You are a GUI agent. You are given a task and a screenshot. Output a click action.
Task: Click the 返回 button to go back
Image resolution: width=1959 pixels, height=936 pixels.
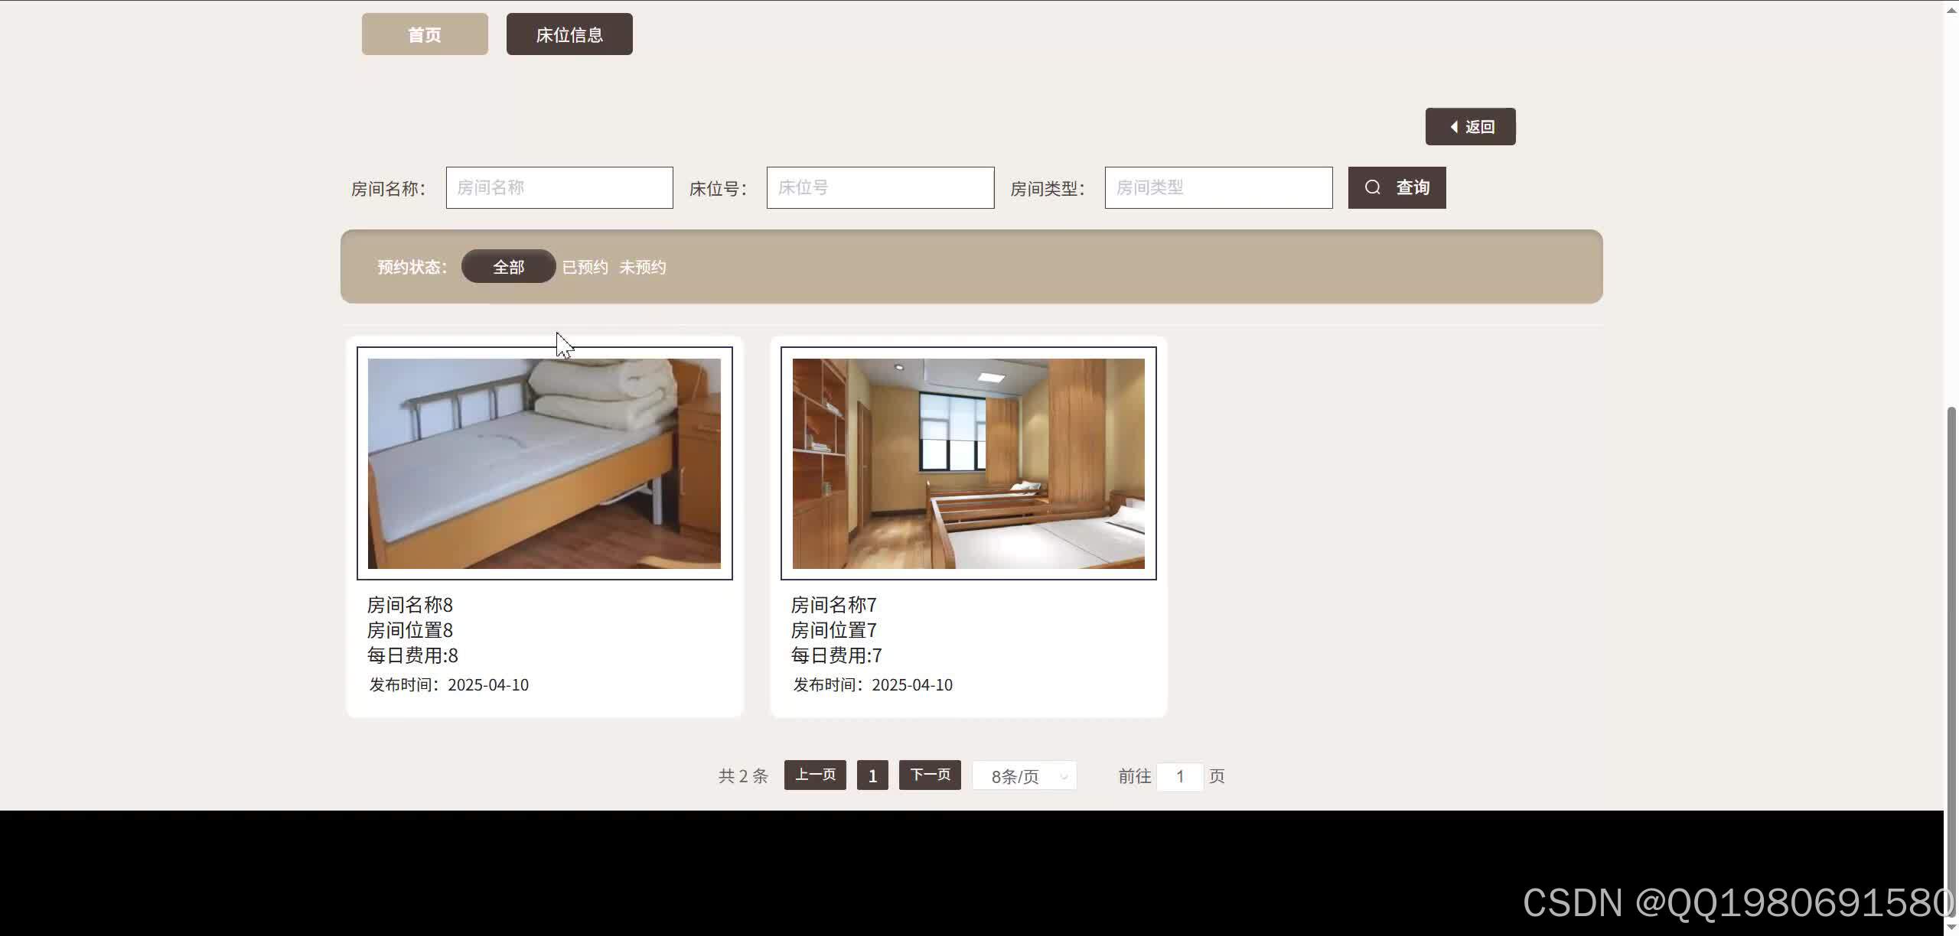pyautogui.click(x=1470, y=126)
